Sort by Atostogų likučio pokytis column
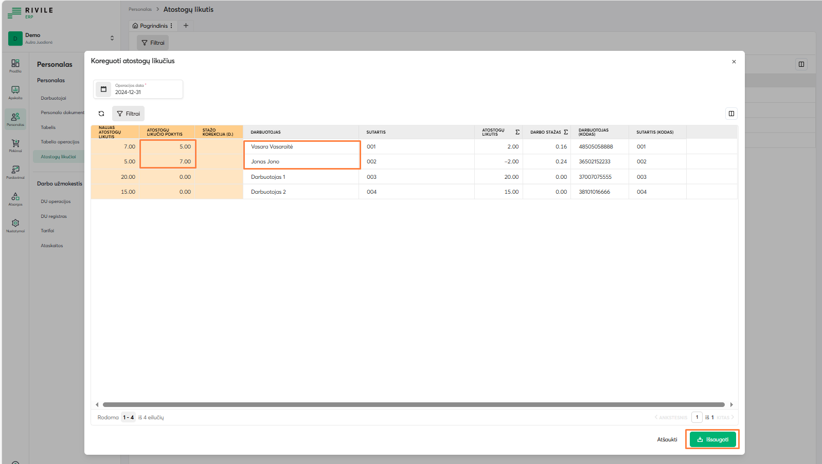The width and height of the screenshot is (822, 464). (x=167, y=132)
